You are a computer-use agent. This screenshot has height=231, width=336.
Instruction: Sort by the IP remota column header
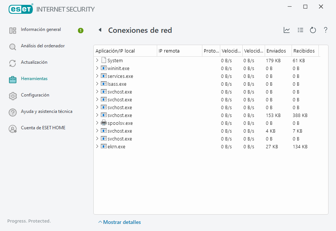click(x=169, y=51)
